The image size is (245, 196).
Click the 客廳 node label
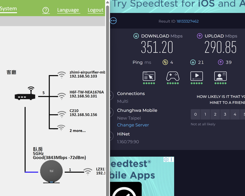(11, 72)
